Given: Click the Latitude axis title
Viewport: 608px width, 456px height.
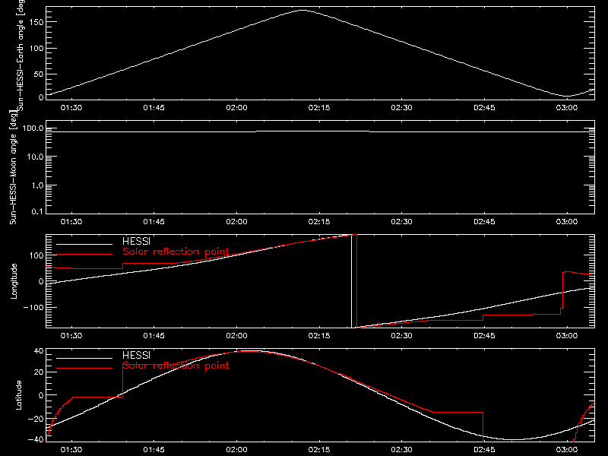Looking at the screenshot, I should 18,395.
